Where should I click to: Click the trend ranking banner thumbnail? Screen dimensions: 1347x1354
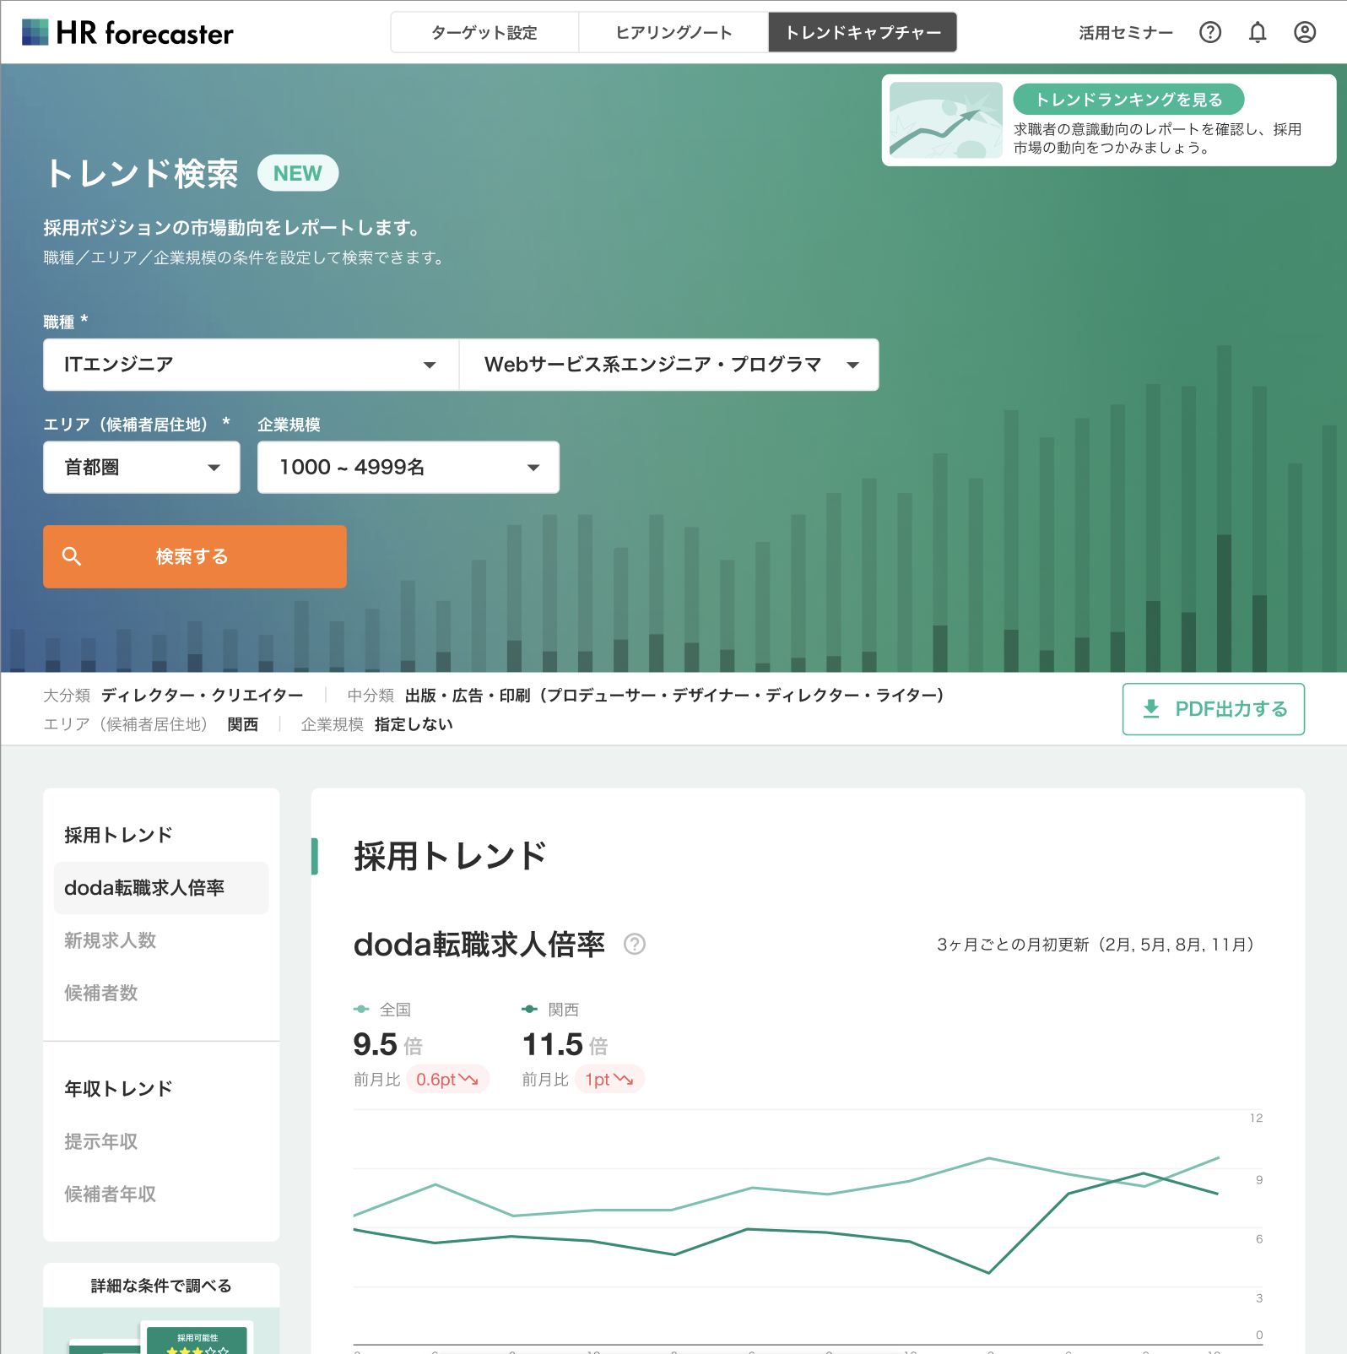[x=946, y=120]
